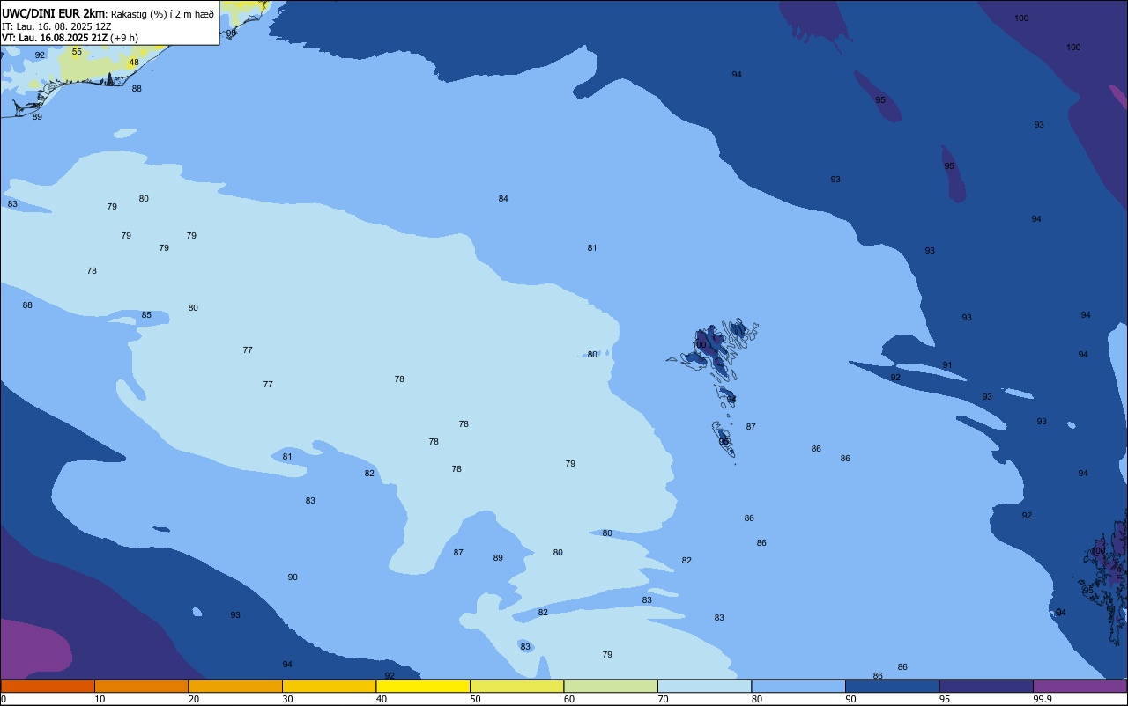1128x706 pixels.
Task: Click the '84' humidity value on the map
Action: click(x=503, y=199)
